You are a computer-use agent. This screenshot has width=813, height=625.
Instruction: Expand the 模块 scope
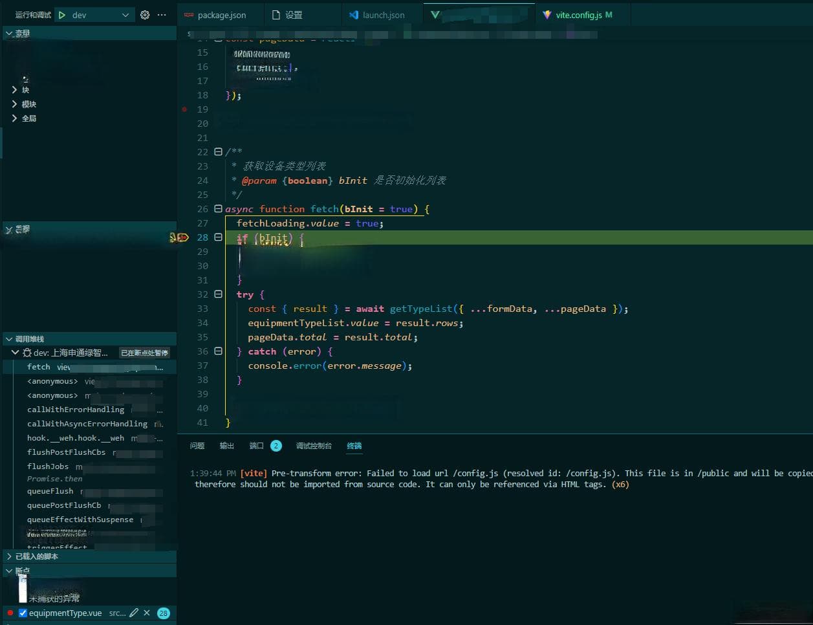click(x=14, y=104)
